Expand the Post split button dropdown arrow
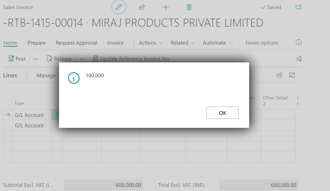 point(35,59)
